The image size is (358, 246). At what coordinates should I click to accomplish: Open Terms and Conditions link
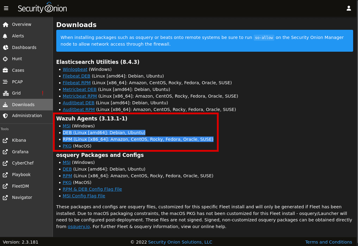click(328, 242)
